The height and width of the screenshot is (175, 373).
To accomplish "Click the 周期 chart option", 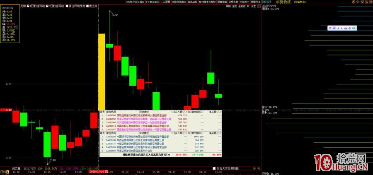I will (228, 6).
